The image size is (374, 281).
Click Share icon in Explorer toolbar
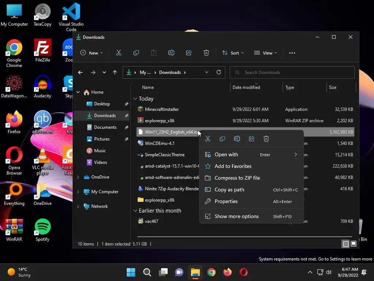click(x=189, y=53)
